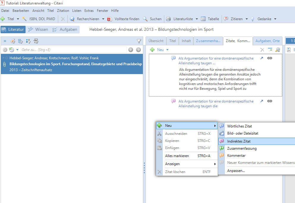Choose Wörtliches Zitat from the submenu
The image size is (295, 203).
257,126
